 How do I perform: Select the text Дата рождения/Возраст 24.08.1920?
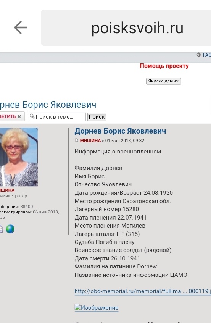[x=124, y=193]
